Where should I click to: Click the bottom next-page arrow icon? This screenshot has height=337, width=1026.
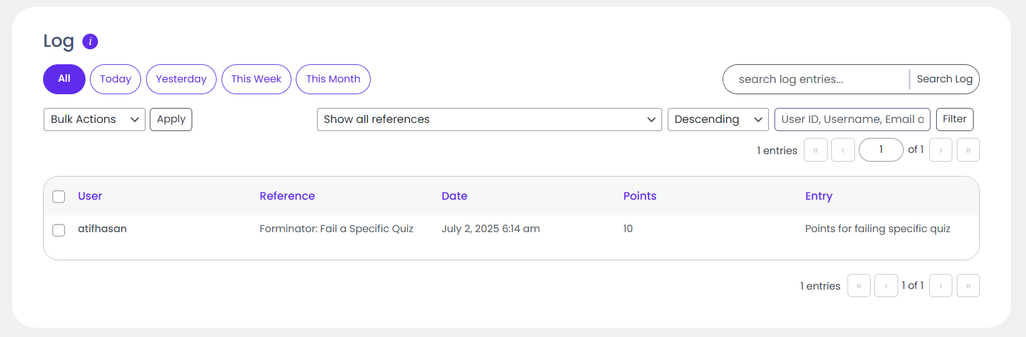pos(940,286)
